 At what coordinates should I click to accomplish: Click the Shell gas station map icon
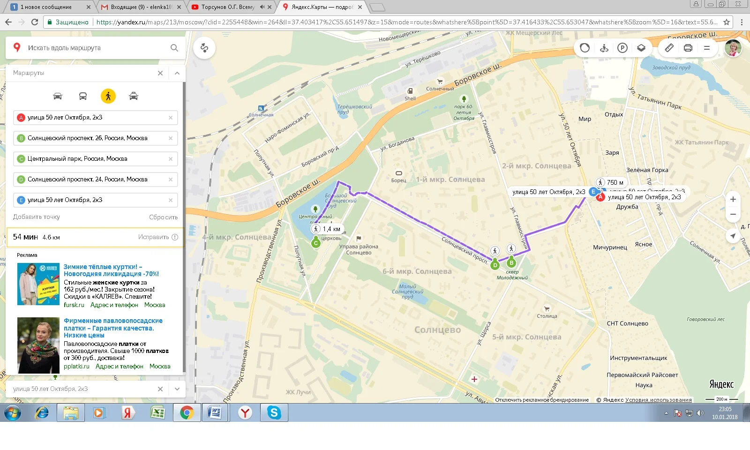point(410,91)
